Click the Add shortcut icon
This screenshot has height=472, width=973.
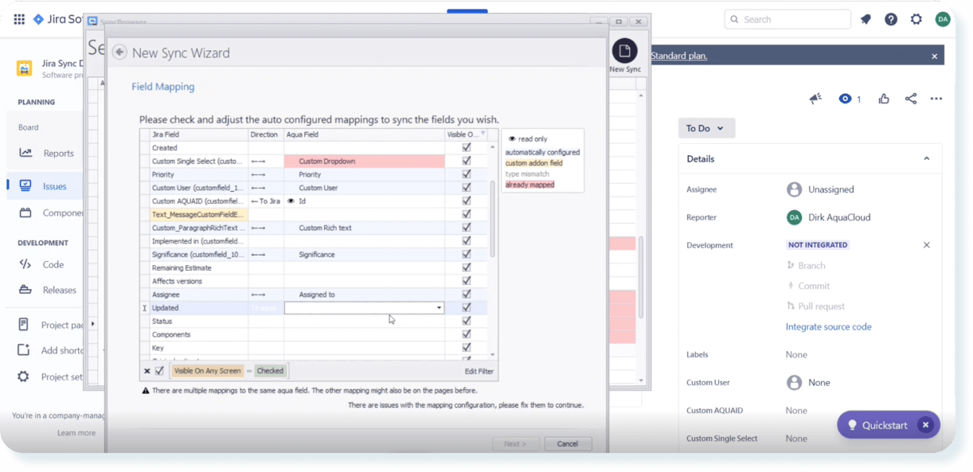[24, 350]
